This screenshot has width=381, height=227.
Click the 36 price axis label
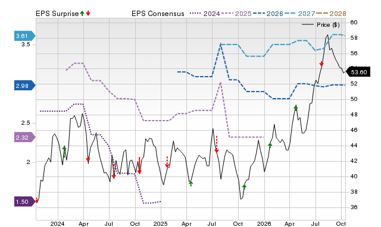coord(354,207)
